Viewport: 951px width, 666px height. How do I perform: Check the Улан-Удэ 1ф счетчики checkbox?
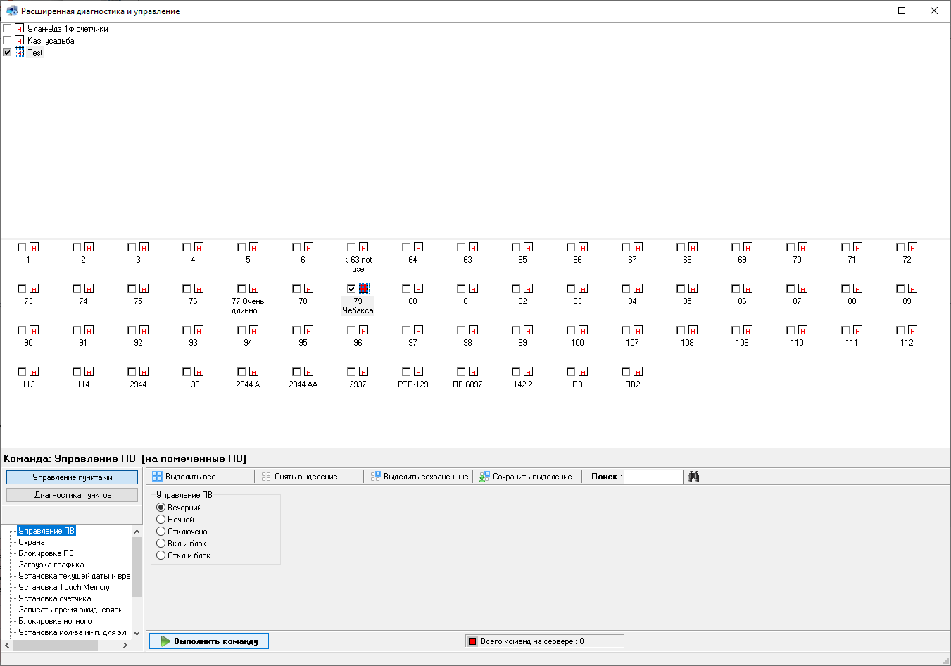click(x=7, y=28)
